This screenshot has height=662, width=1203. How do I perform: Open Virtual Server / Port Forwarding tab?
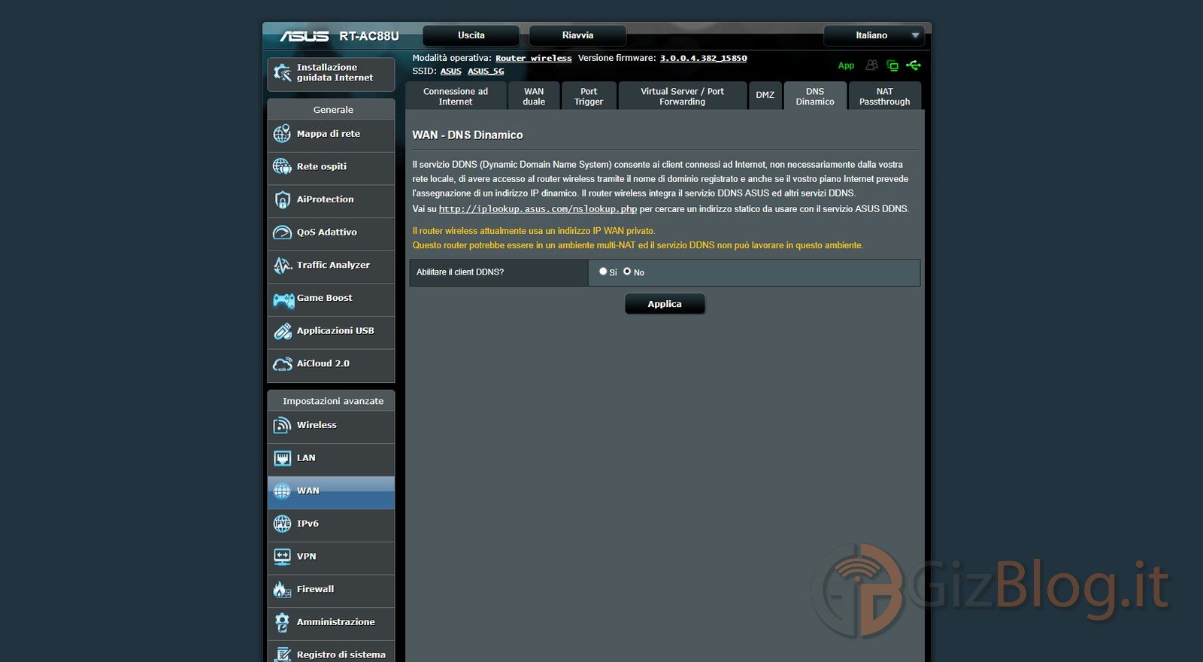coord(682,96)
